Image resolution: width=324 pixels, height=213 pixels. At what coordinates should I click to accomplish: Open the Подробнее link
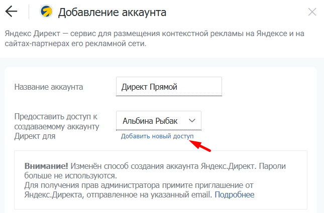235,194
